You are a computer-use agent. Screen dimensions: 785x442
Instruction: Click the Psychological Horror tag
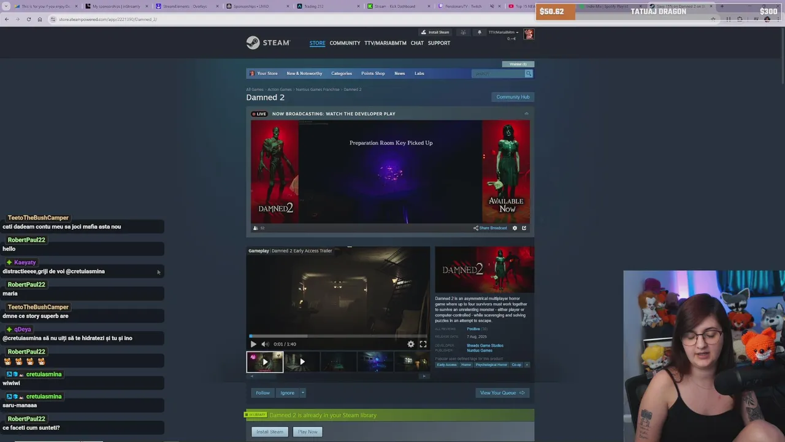[491, 365]
